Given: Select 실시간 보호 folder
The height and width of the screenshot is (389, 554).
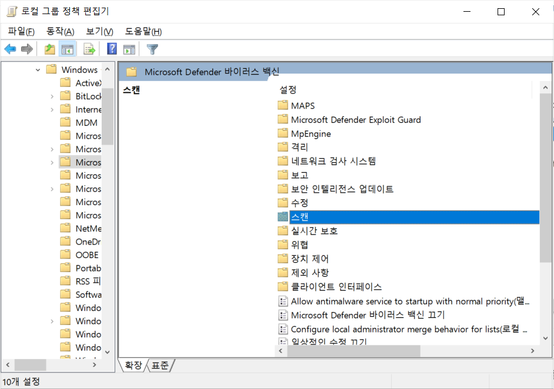Looking at the screenshot, I should (x=314, y=231).
